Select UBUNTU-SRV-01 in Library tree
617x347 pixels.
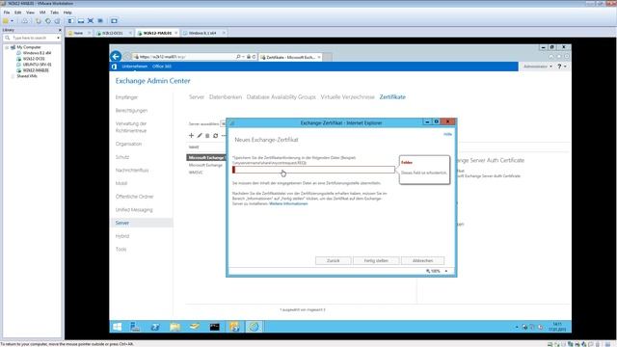[x=37, y=65]
